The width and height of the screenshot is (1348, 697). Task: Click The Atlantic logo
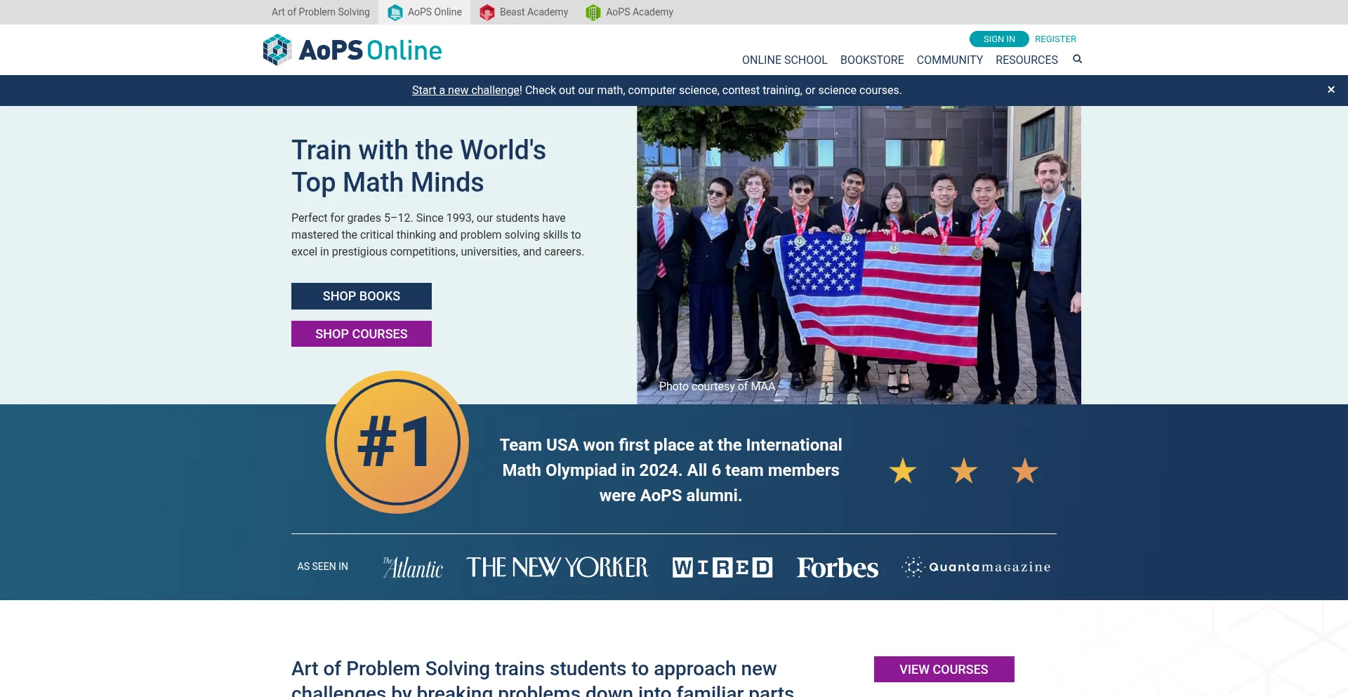[413, 567]
